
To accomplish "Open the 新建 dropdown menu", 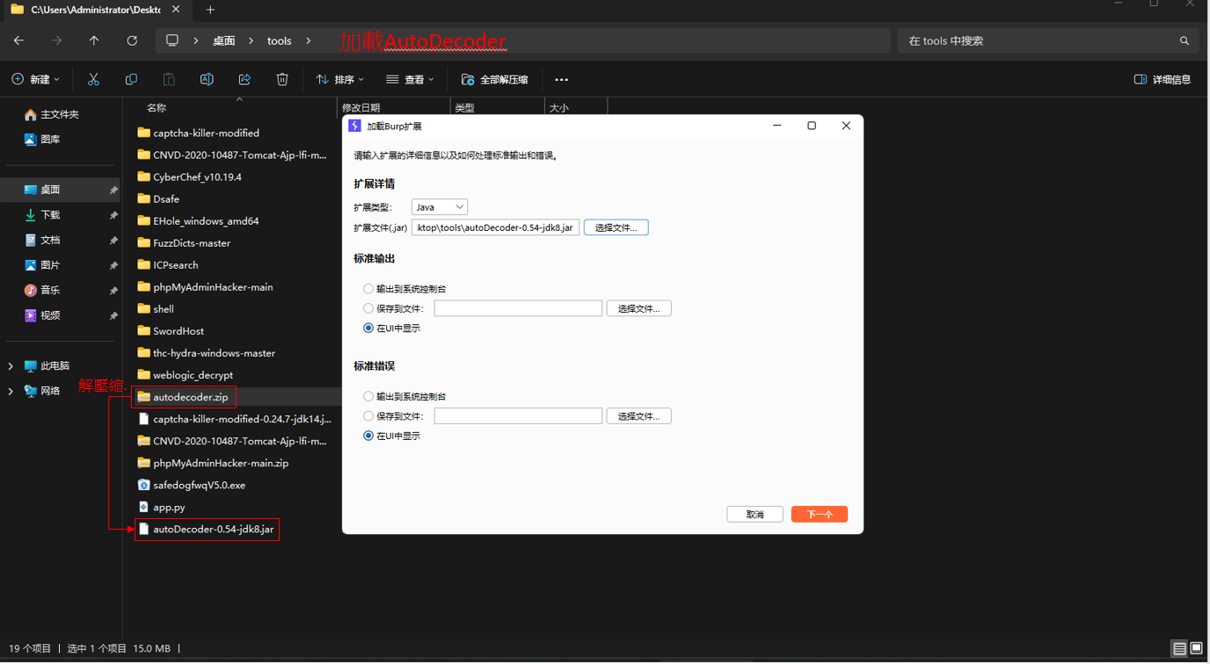I will pyautogui.click(x=36, y=79).
